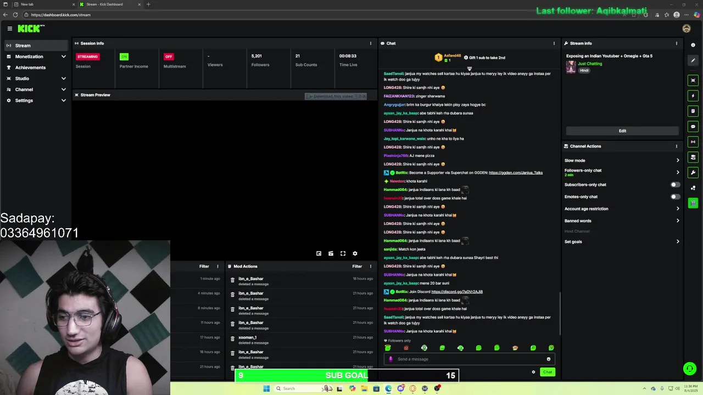Click the wrench sidebar icon

(x=693, y=173)
